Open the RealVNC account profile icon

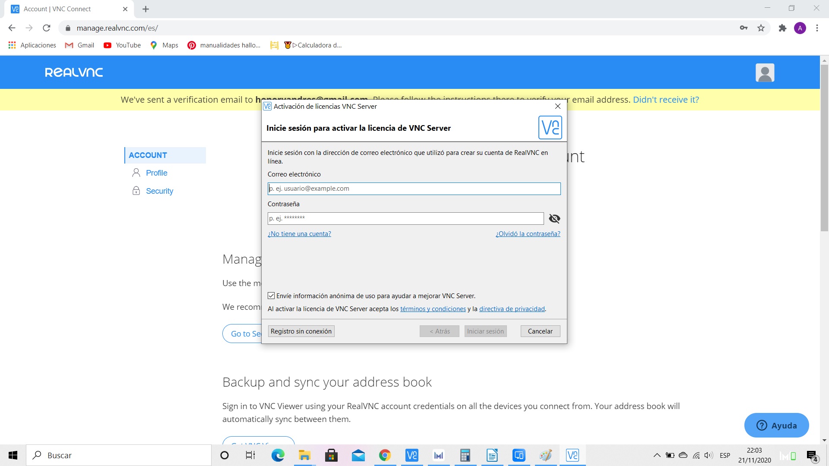coord(765,72)
